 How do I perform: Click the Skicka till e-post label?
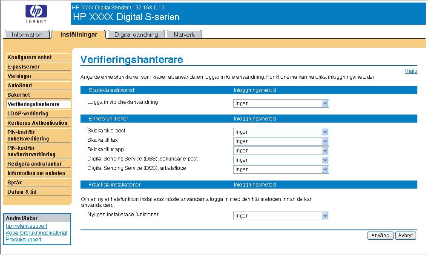point(106,131)
